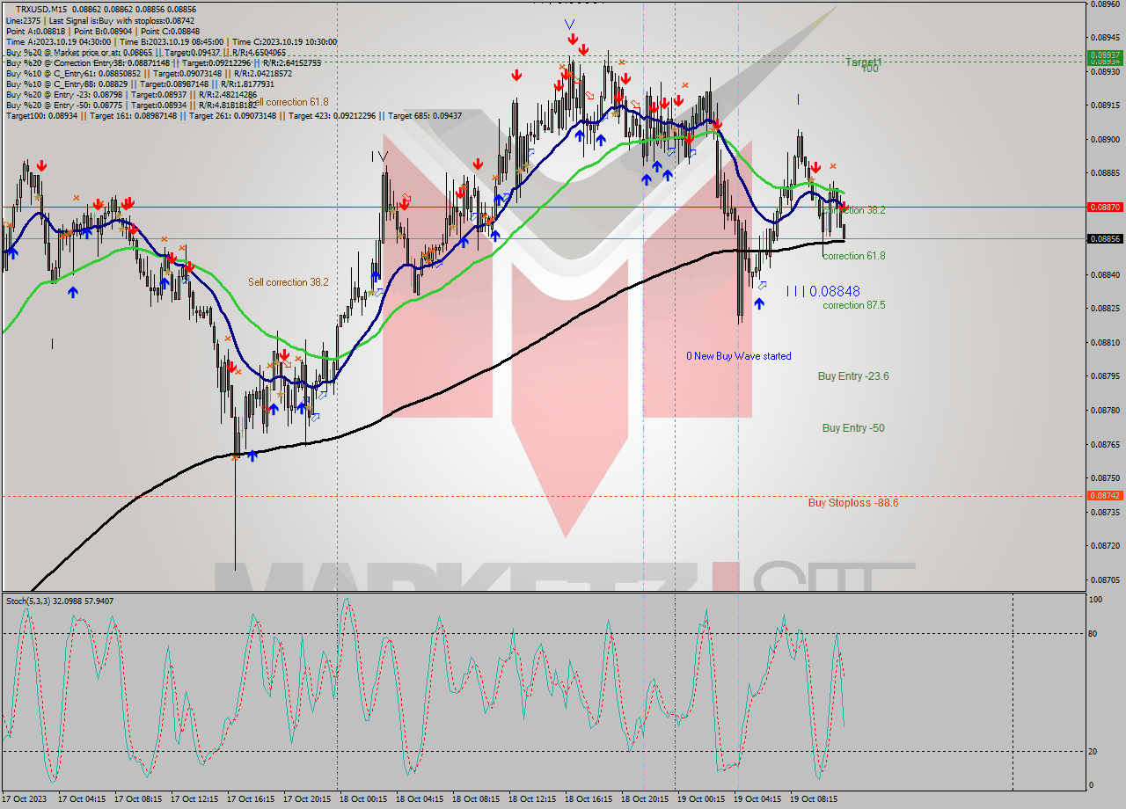Click the '18 Oct 16:15' time label
This screenshot has width=1126, height=809.
pos(589,800)
